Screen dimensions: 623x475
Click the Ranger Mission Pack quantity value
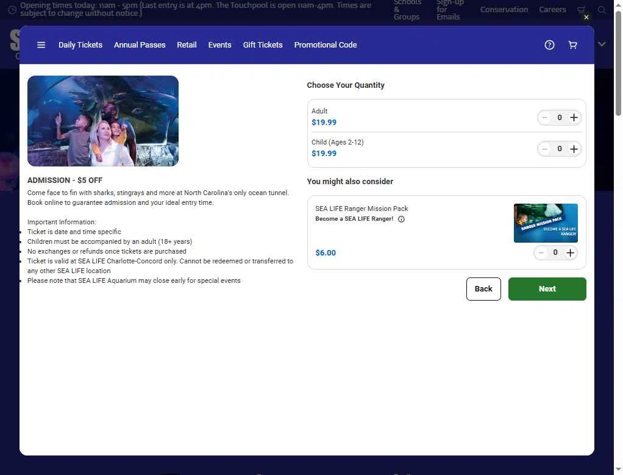[x=555, y=253]
